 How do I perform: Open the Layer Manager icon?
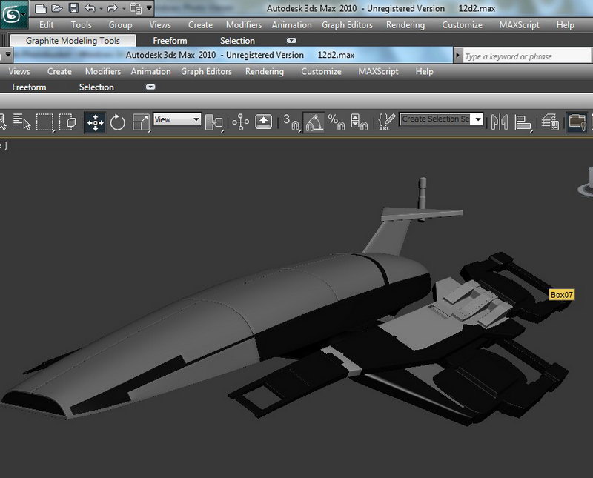tap(549, 122)
